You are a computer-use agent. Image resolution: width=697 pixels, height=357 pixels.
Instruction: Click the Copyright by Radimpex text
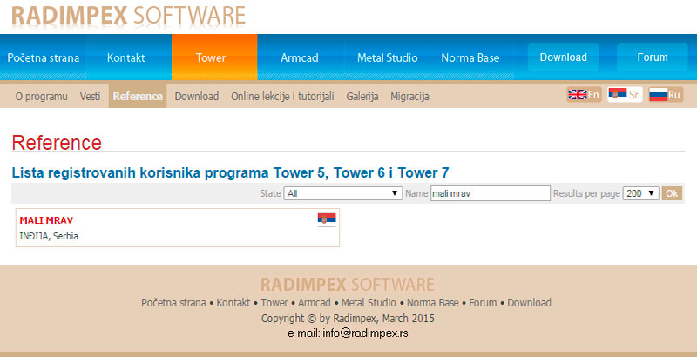(x=348, y=319)
